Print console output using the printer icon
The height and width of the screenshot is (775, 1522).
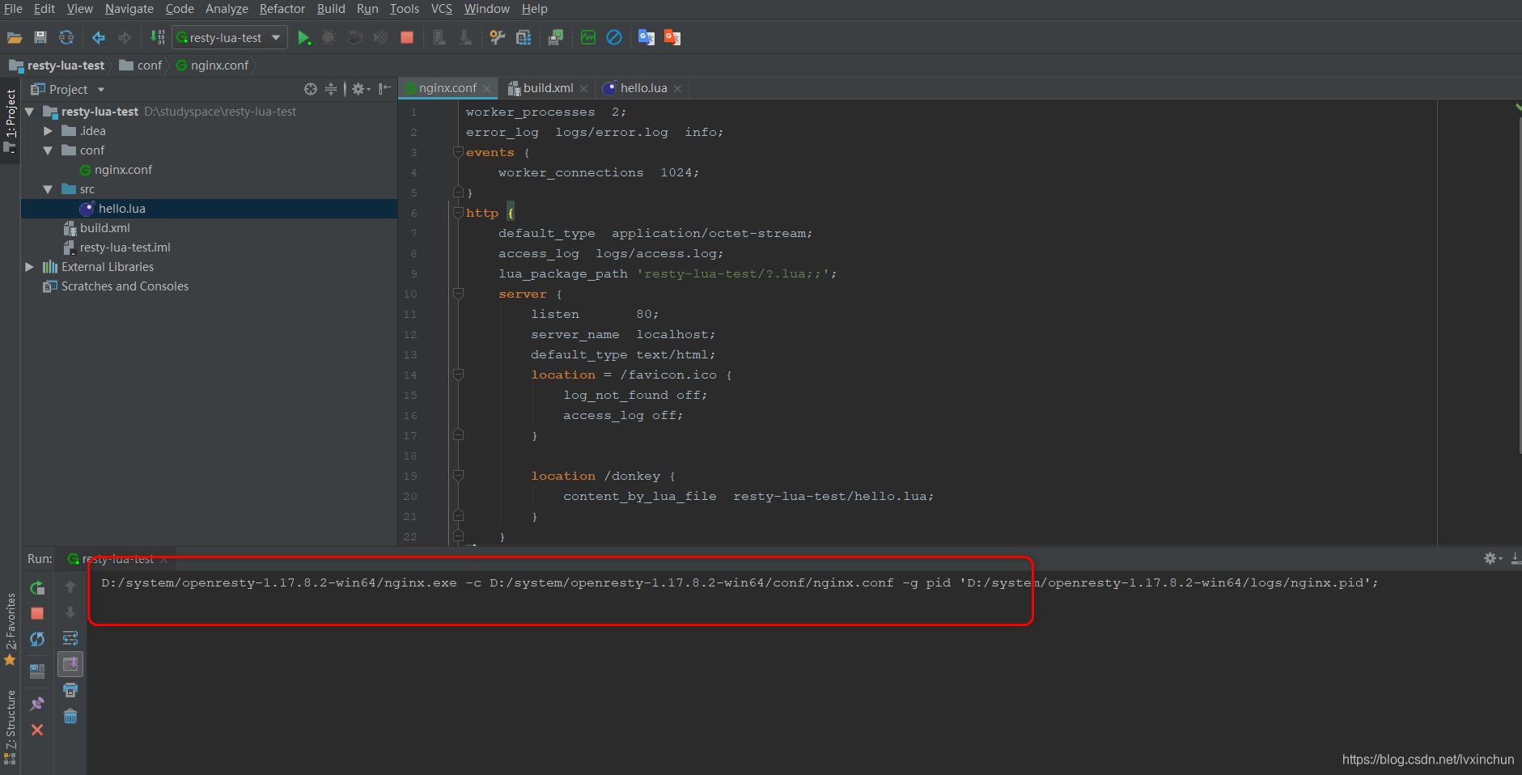click(x=70, y=690)
